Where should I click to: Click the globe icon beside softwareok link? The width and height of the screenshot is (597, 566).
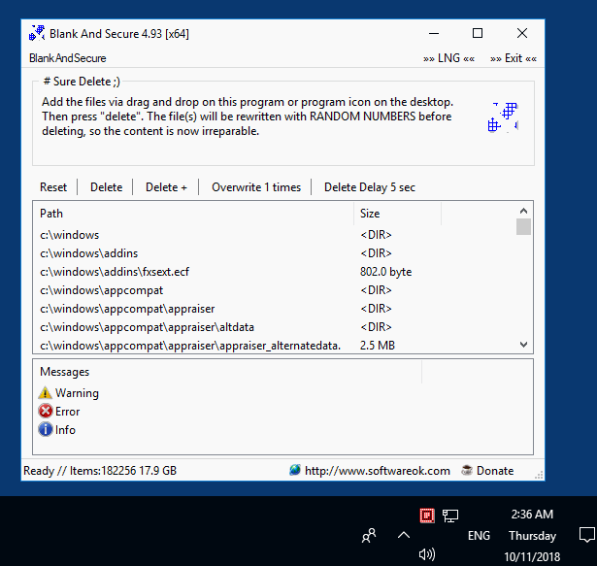pos(295,471)
